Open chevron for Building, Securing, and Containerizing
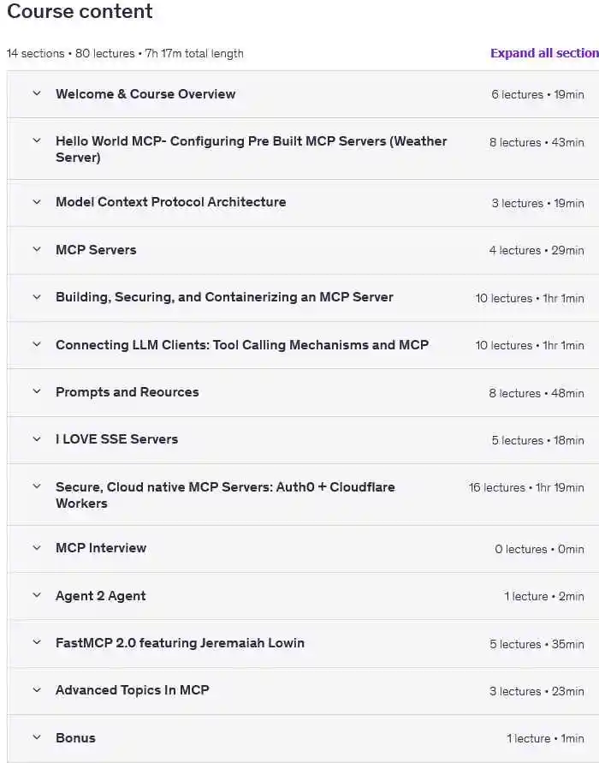This screenshot has height=763, width=599. [x=37, y=297]
